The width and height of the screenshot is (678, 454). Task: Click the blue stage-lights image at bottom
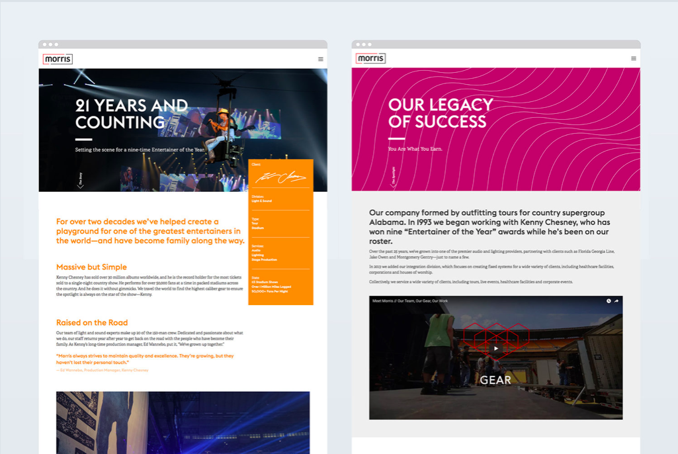point(183,422)
